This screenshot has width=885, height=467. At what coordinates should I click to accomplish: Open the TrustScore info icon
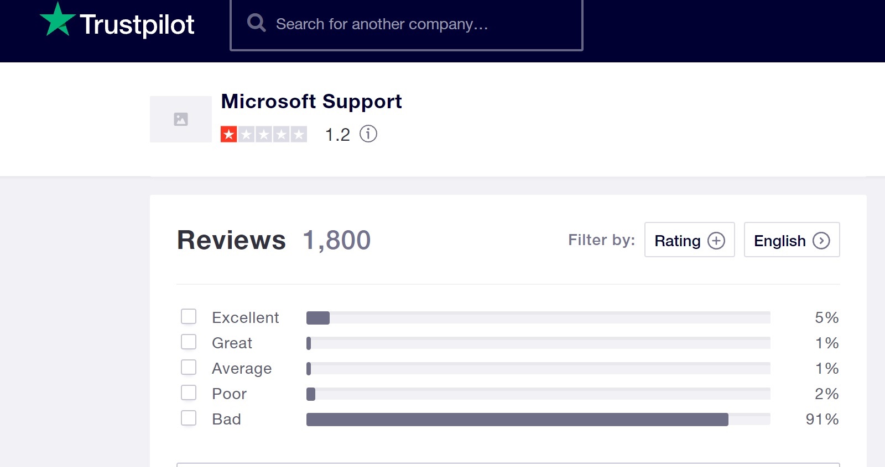pos(368,134)
